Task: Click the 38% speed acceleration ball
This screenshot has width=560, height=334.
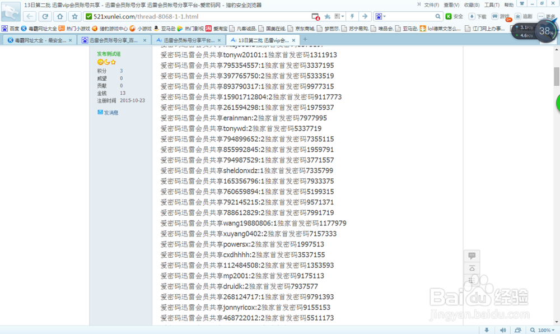Action: tap(546, 31)
